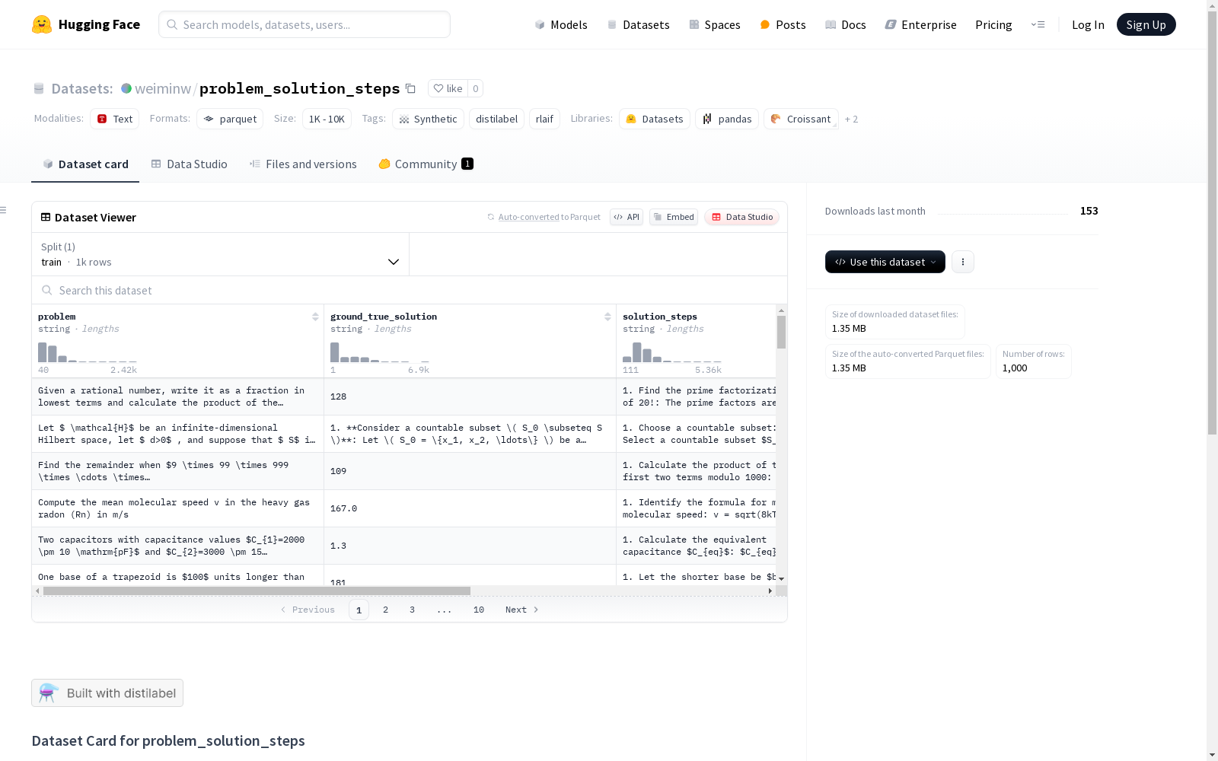Jump to page 10 of the dataset
The height and width of the screenshot is (761, 1218).
[x=479, y=610]
